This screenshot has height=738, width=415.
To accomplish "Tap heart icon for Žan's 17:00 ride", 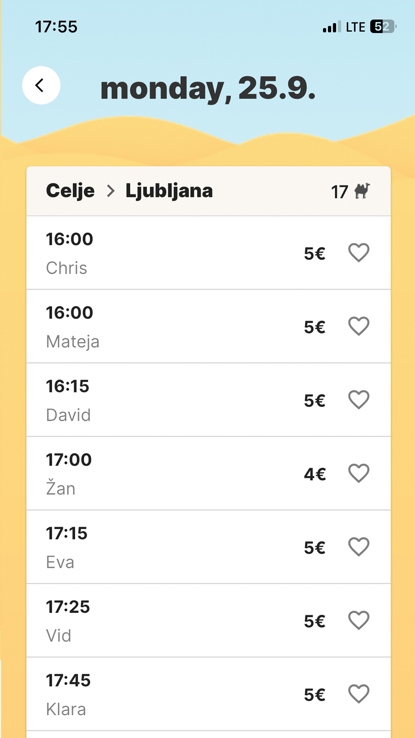I will coord(359,473).
